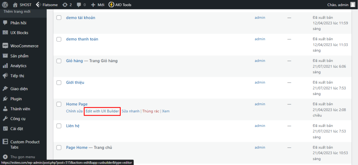The width and height of the screenshot is (358, 165).
Task: Click the Tiếp thị megaphone icon
Action: point(5,76)
